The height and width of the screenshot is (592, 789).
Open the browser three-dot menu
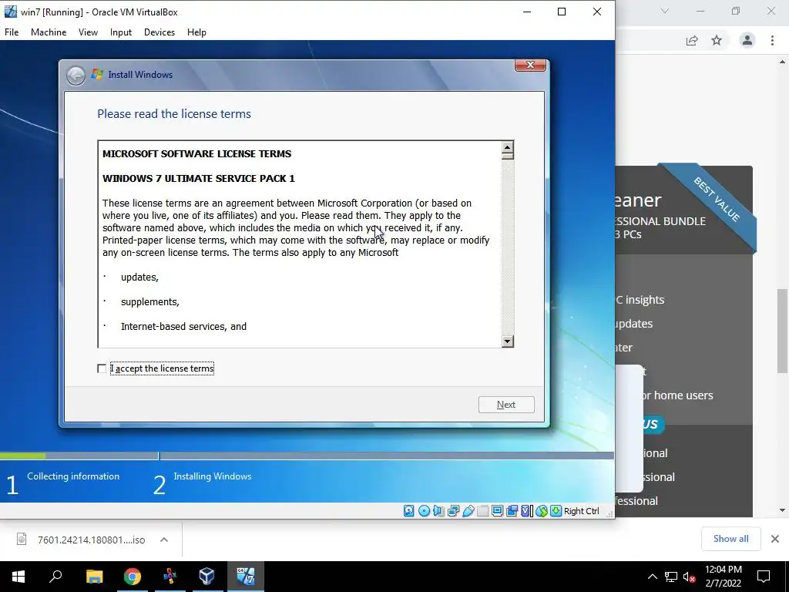click(x=772, y=40)
